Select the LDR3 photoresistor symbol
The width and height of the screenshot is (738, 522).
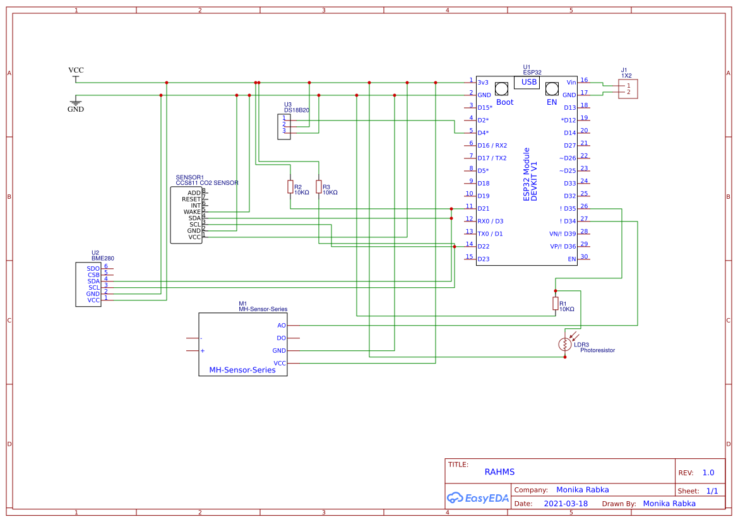(566, 344)
